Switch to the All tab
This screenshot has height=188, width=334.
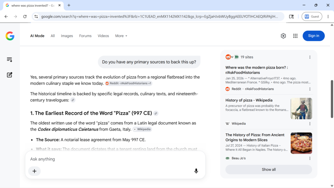(x=53, y=36)
